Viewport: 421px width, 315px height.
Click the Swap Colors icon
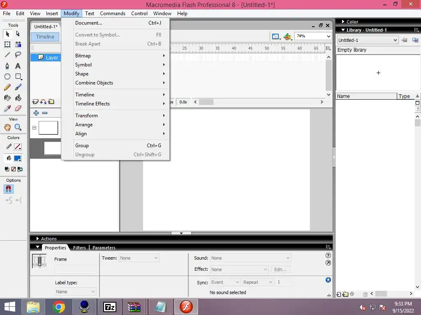coord(20,169)
